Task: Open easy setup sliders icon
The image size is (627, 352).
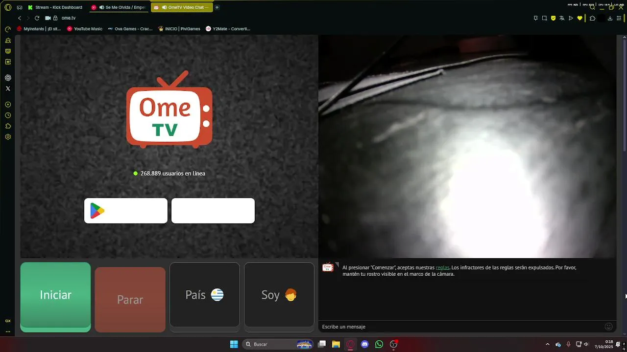Action: [x=619, y=18]
